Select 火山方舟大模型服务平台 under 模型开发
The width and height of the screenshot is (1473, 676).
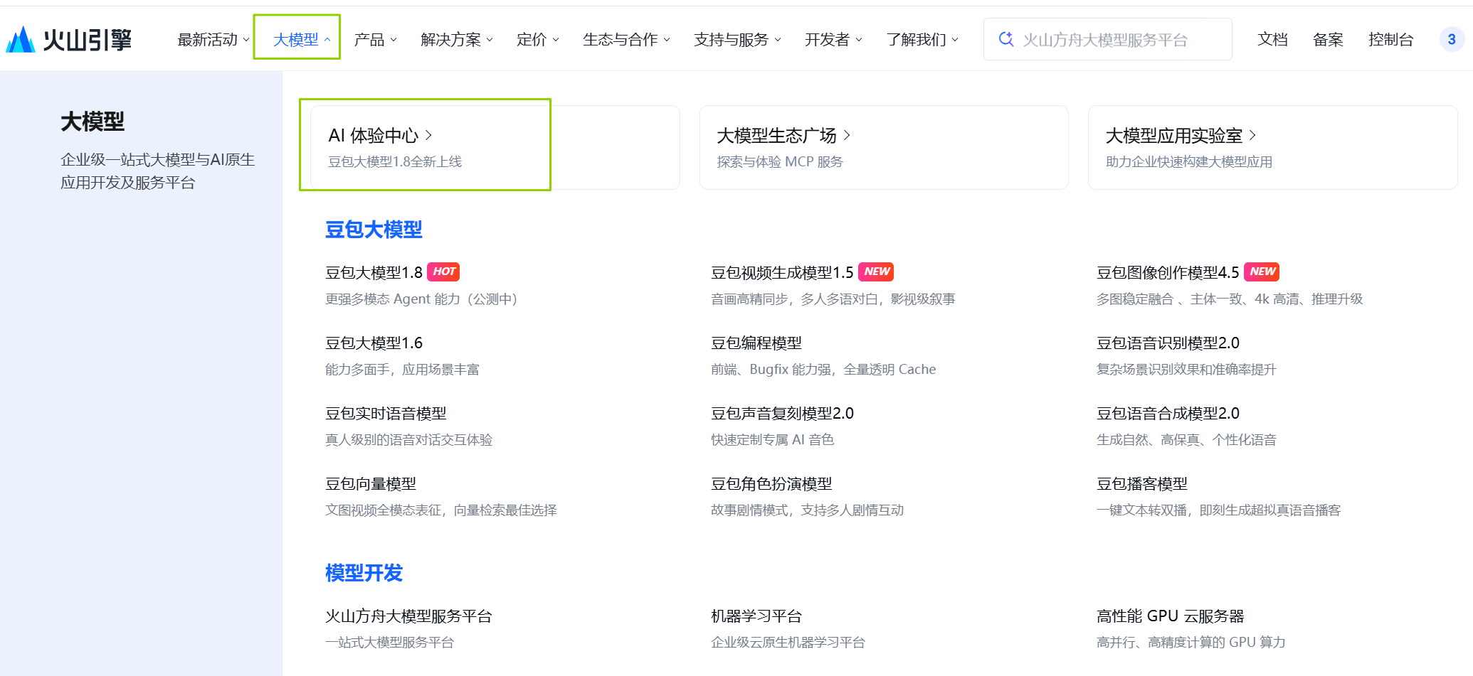pos(408,616)
